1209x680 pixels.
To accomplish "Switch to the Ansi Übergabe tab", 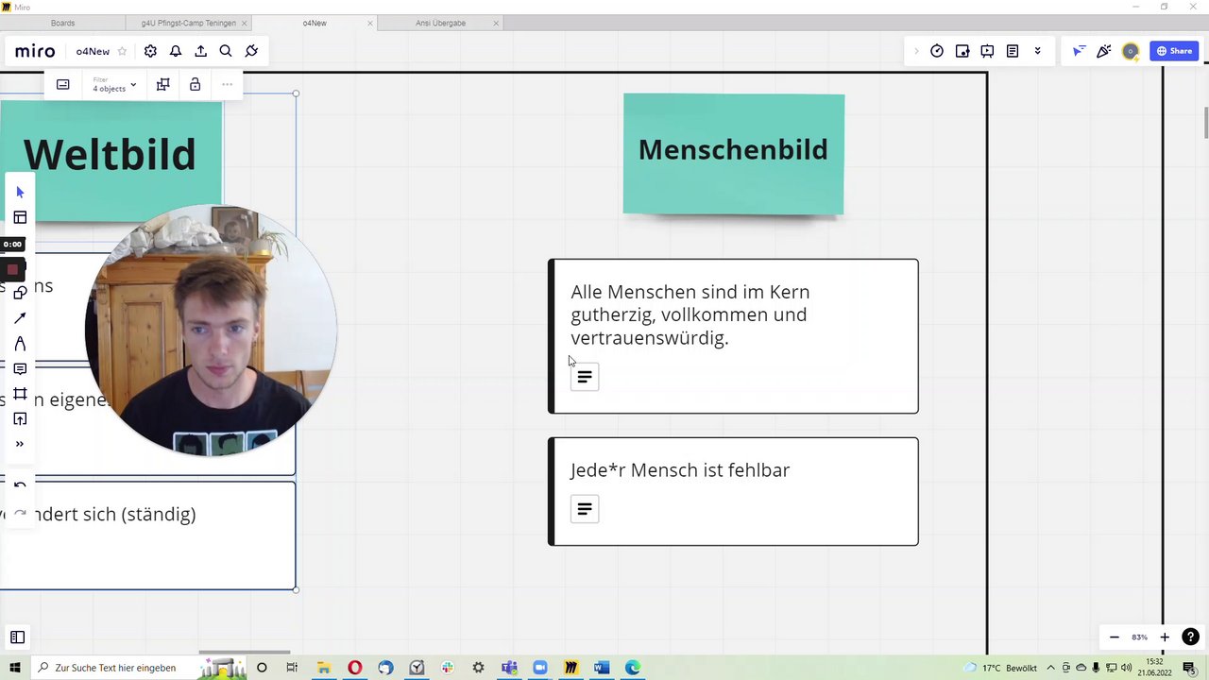I will point(440,23).
